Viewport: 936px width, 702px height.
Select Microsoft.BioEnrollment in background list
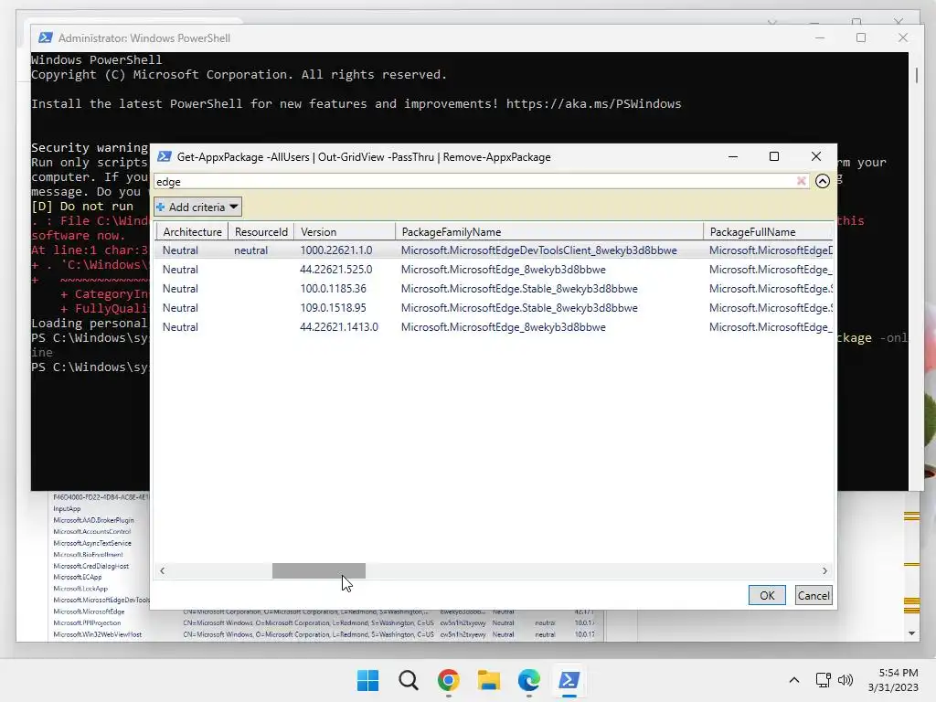coord(88,555)
